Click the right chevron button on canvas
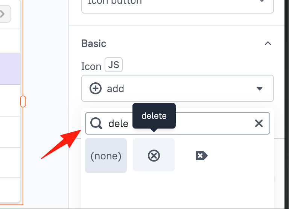Image resolution: width=289 pixels, height=209 pixels. click(4, 14)
